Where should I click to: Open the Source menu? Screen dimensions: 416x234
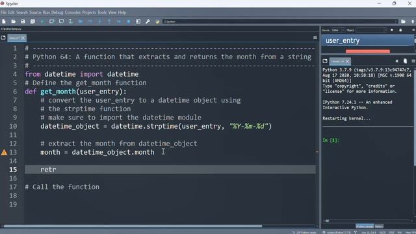(35, 12)
